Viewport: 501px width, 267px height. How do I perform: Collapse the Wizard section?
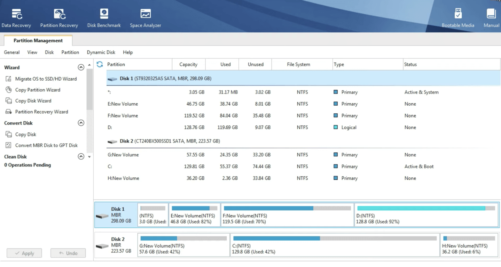point(81,67)
